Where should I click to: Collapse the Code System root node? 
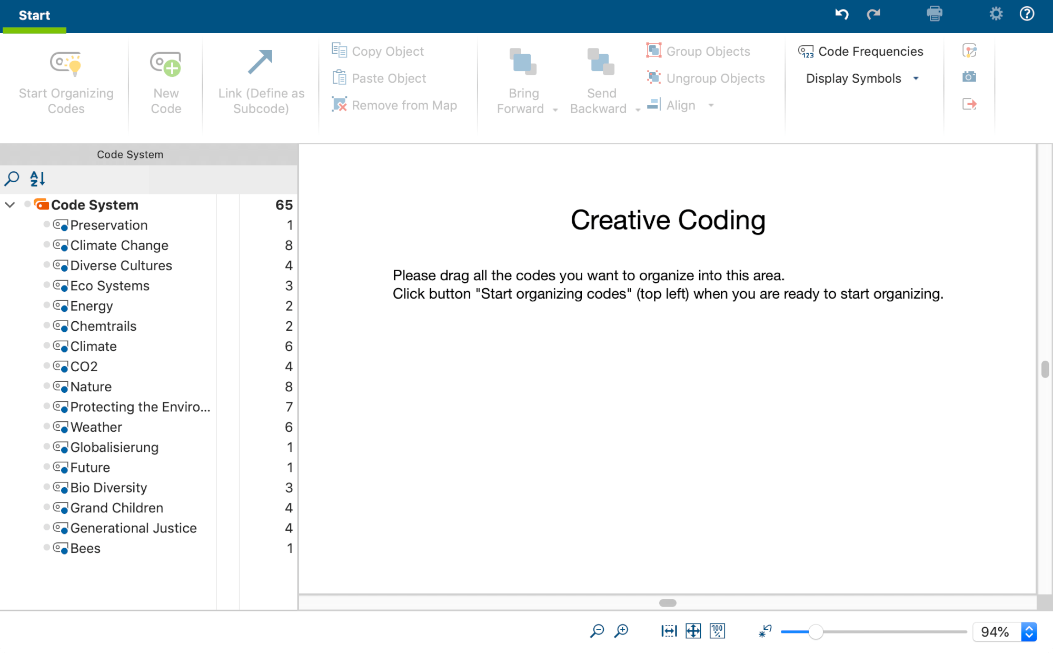[10, 205]
